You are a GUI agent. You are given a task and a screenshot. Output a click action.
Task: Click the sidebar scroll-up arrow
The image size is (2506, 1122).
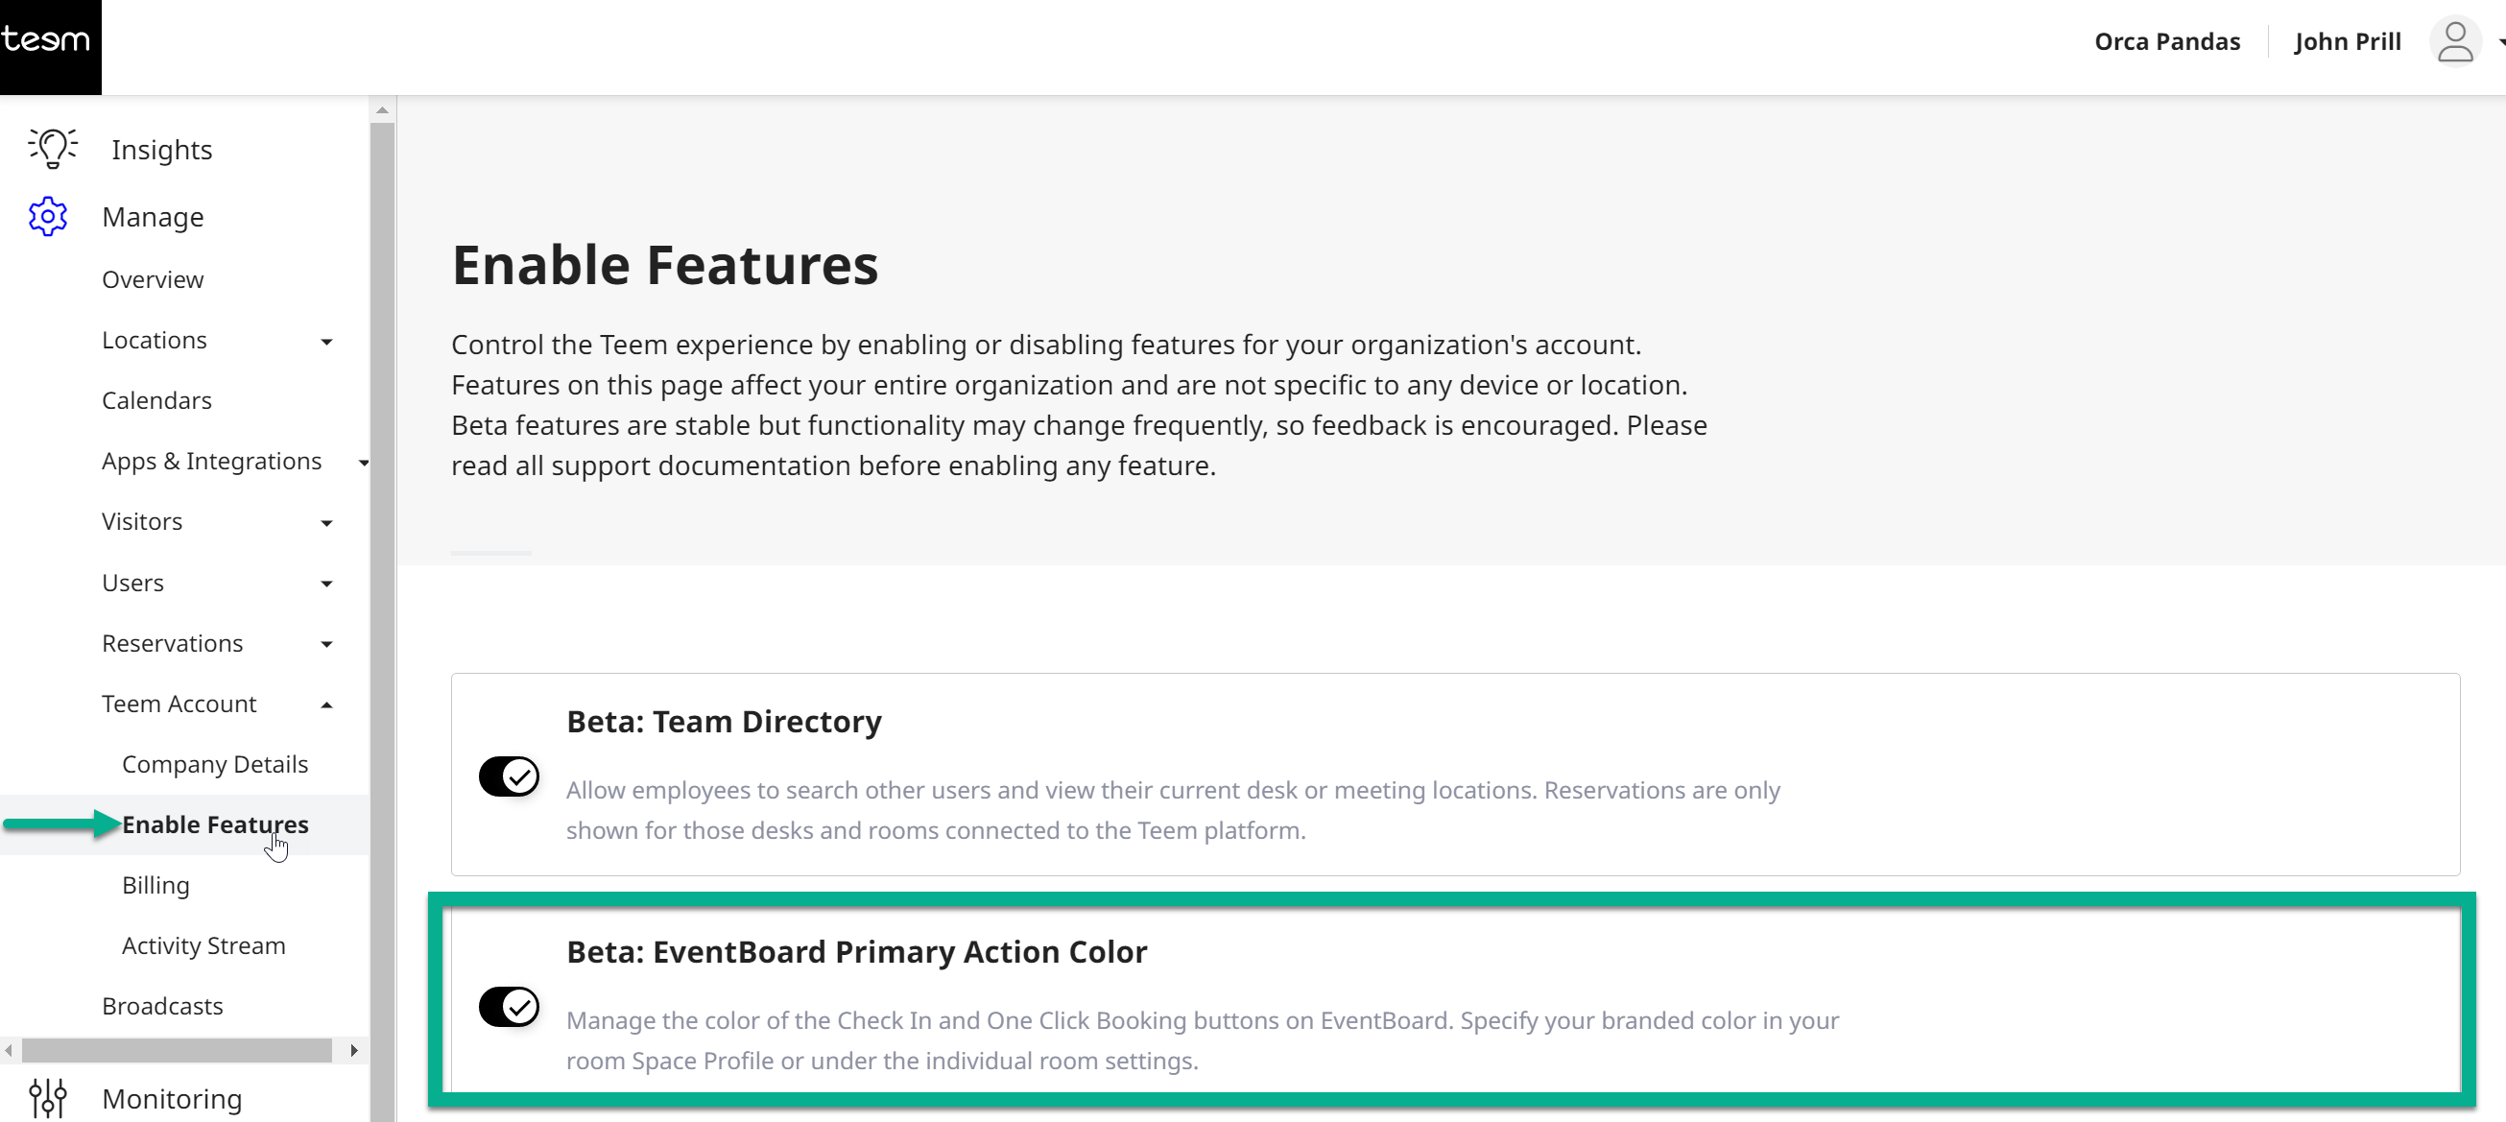pyautogui.click(x=382, y=110)
